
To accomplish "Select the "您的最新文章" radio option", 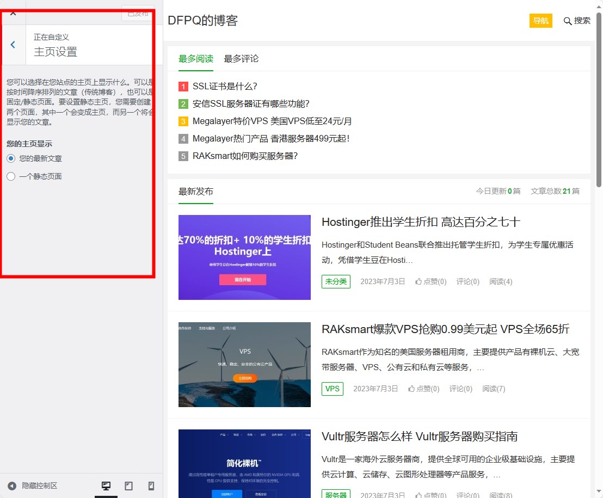I will [11, 159].
